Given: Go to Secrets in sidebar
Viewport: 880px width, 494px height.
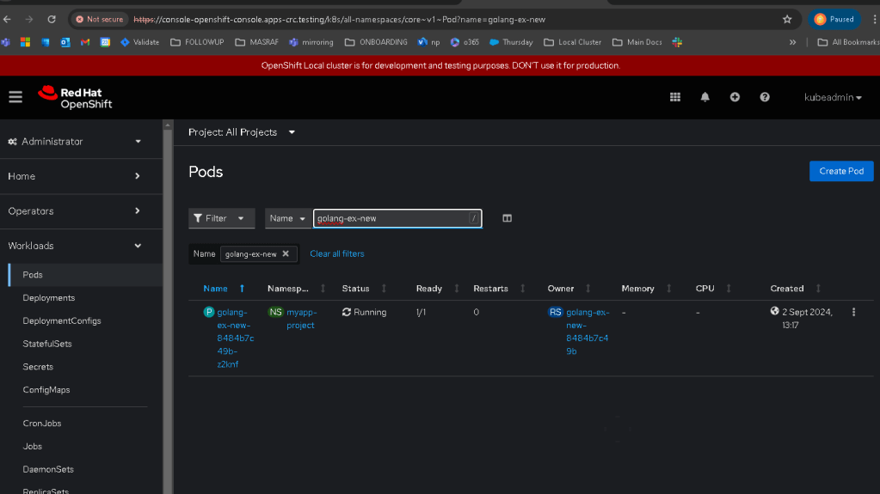Looking at the screenshot, I should click(38, 367).
